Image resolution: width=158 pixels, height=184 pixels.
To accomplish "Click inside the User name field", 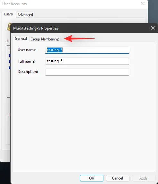I will pyautogui.click(x=87, y=50).
